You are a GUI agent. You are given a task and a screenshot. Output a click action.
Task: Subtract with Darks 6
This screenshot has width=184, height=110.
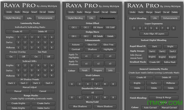point(52,70)
